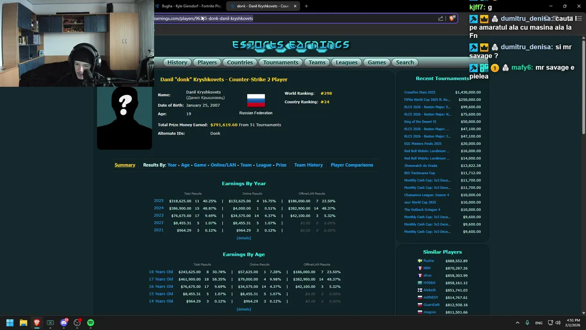
Task: View results by Online/LAN
Action: 223,165
